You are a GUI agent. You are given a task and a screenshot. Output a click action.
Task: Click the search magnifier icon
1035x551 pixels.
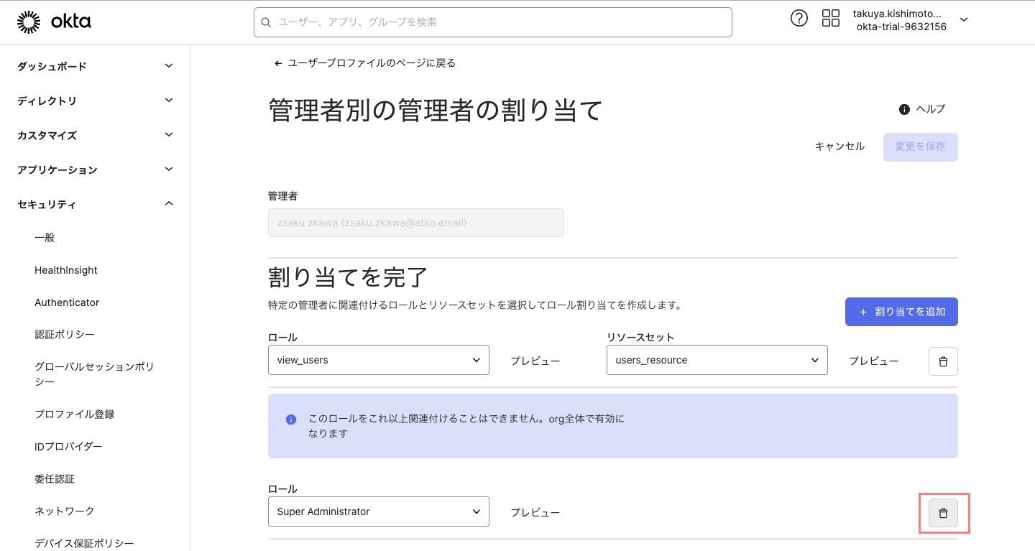pyautogui.click(x=266, y=22)
